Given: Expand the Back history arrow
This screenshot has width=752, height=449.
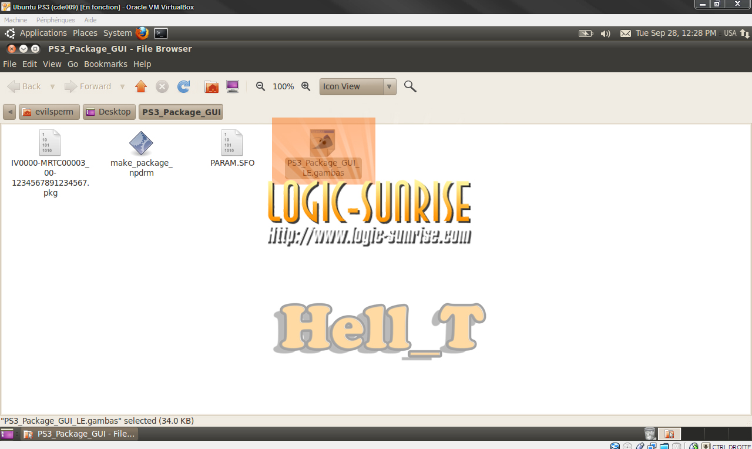Looking at the screenshot, I should pyautogui.click(x=52, y=86).
